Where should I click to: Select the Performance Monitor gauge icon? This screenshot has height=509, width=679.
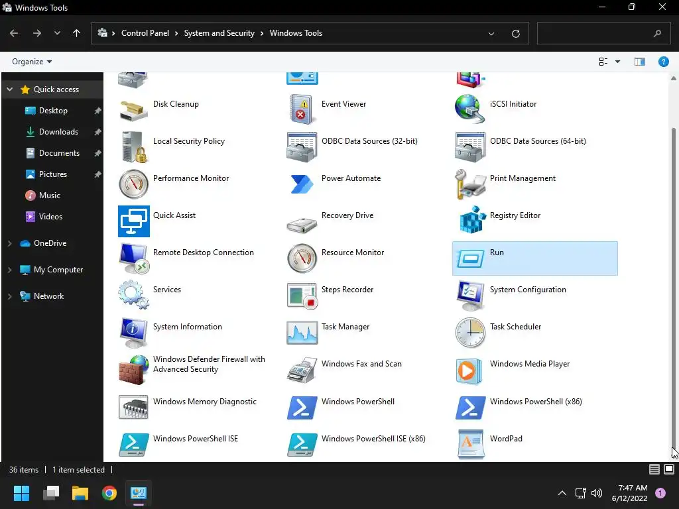(x=133, y=184)
